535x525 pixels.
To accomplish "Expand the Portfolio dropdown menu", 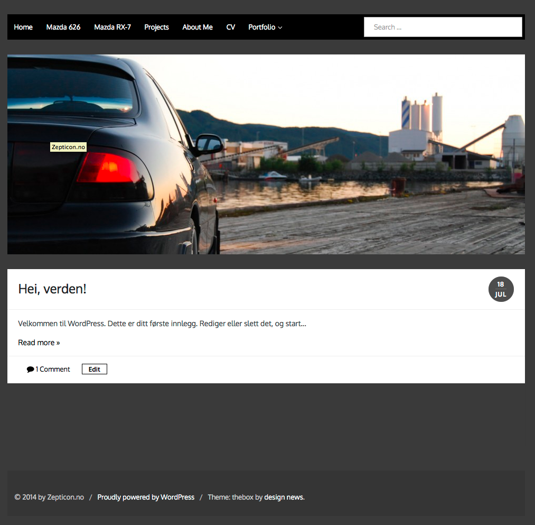I will point(265,27).
